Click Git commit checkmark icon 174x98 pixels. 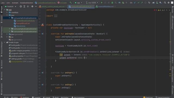[x=138, y=2]
